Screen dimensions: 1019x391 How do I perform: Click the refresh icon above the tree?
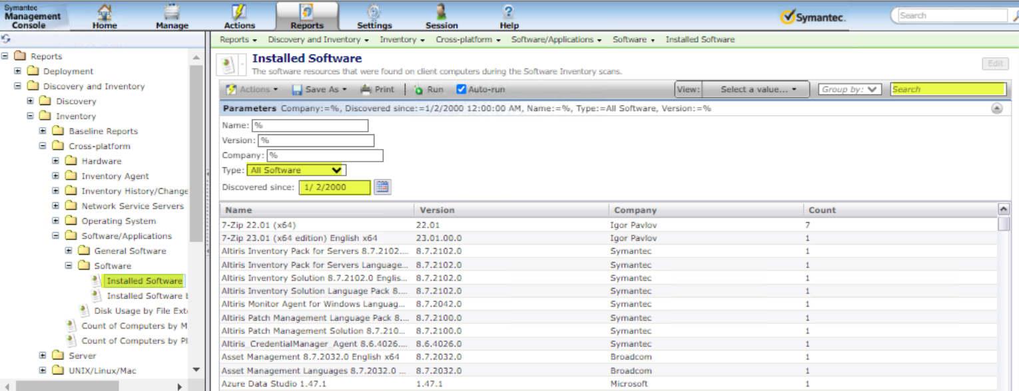(6, 39)
